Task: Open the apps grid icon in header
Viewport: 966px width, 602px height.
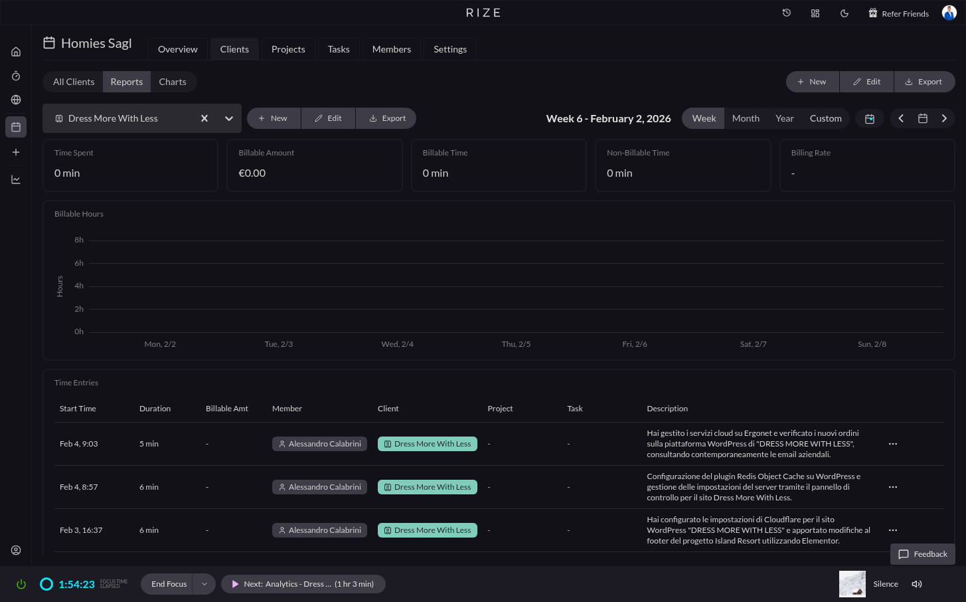Action: (815, 13)
